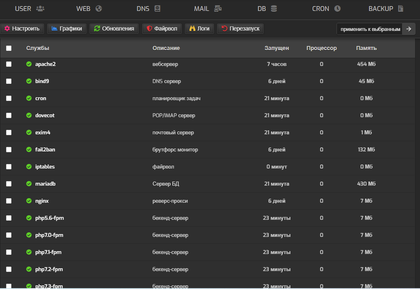This screenshot has width=420, height=289.
Task: Select the nginx service name
Action: click(42, 201)
